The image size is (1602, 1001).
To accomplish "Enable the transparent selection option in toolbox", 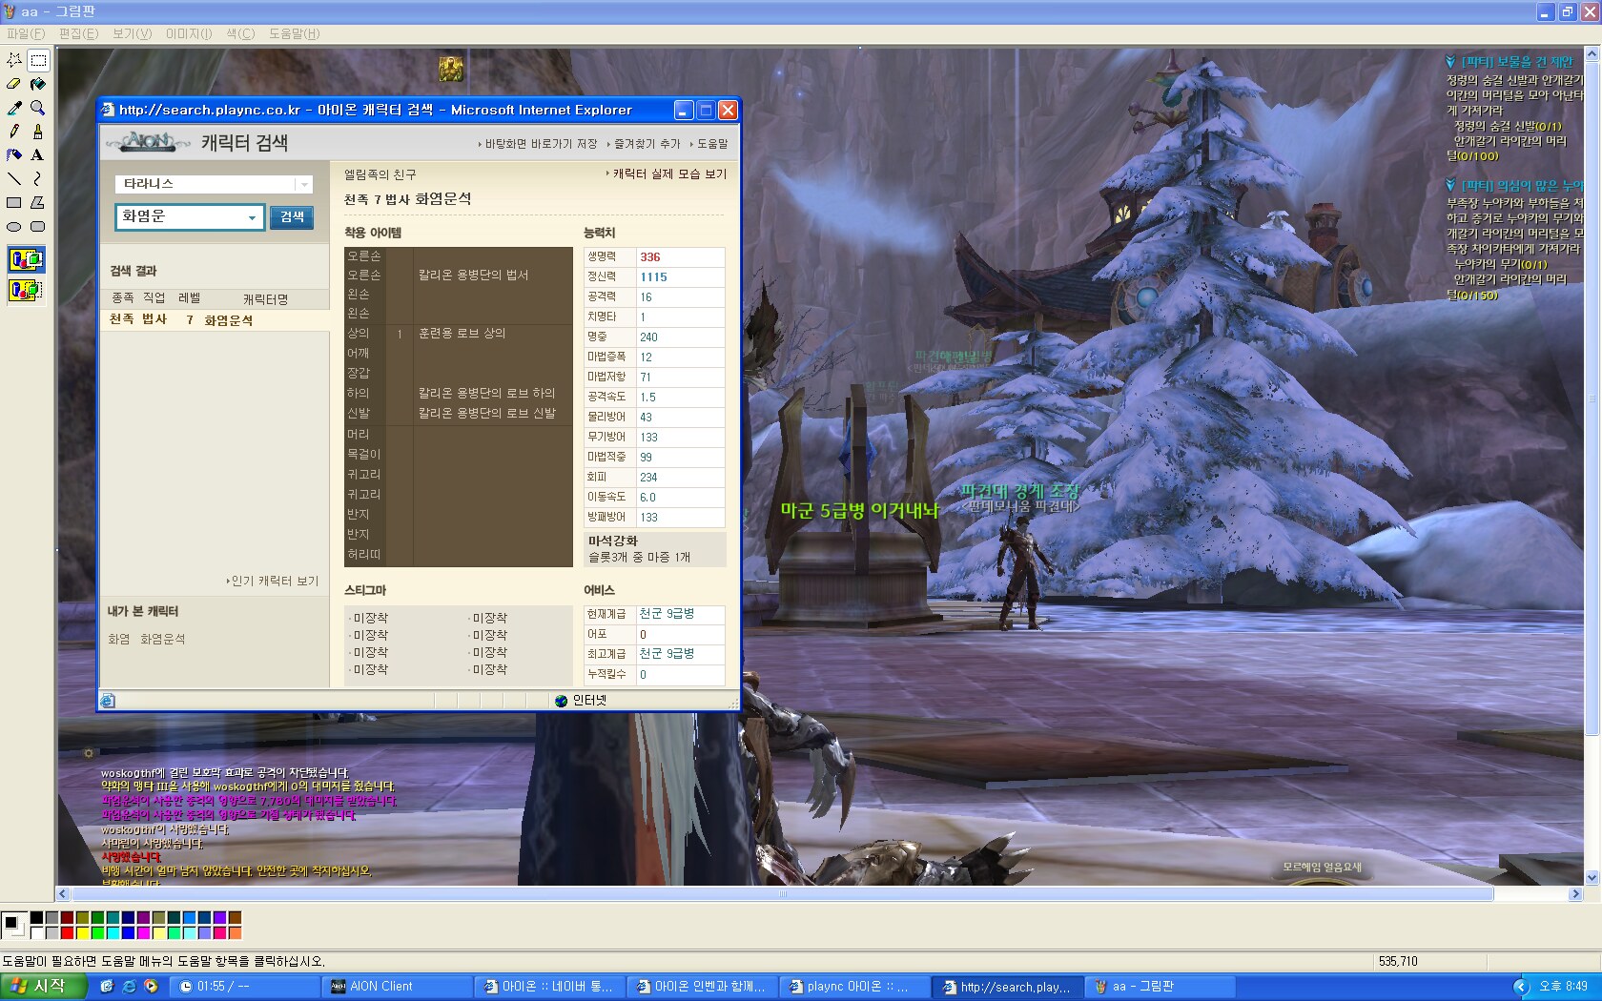I will [26, 290].
